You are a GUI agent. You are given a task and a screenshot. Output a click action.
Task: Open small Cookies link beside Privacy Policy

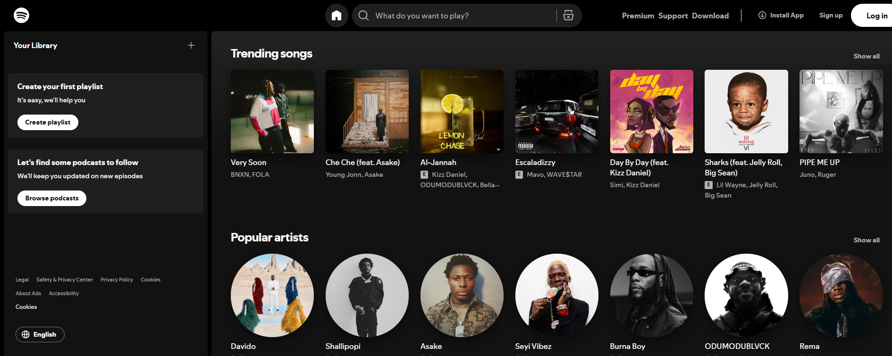(x=151, y=280)
